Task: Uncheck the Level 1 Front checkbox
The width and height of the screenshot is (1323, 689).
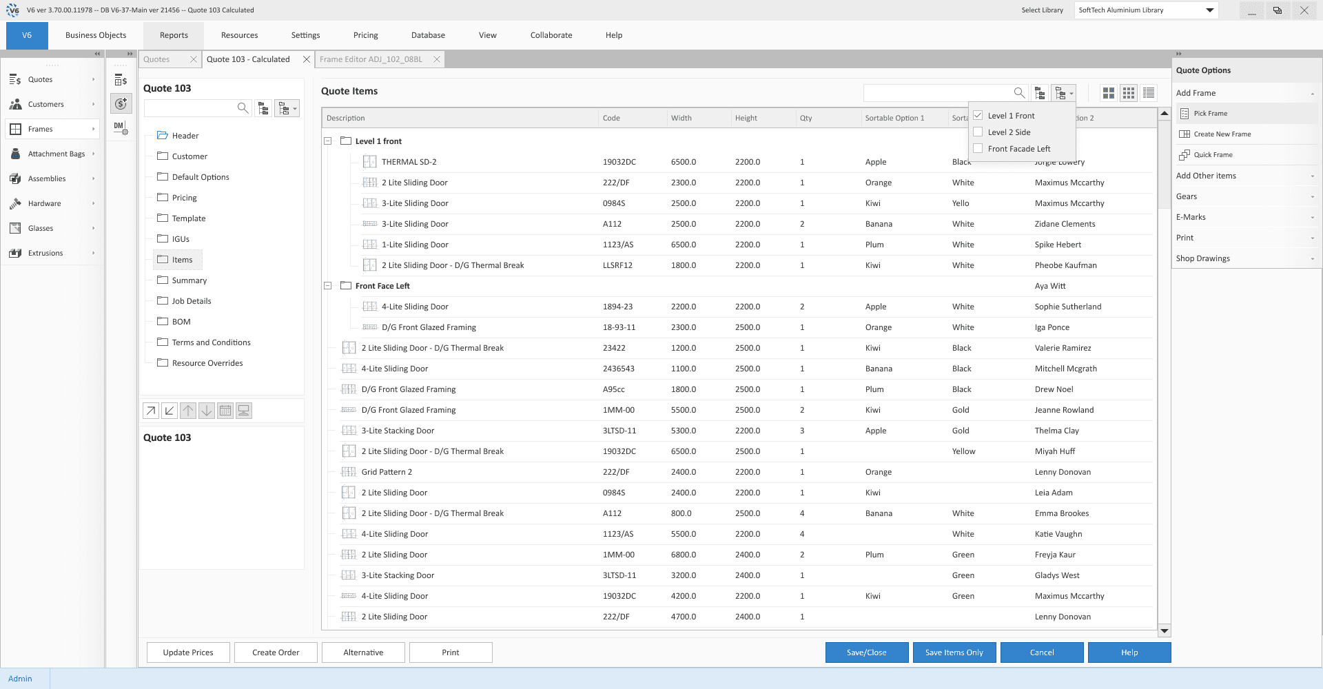Action: click(978, 115)
